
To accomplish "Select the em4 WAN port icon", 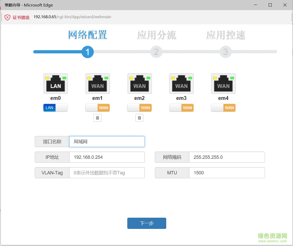I will pos(223,83).
